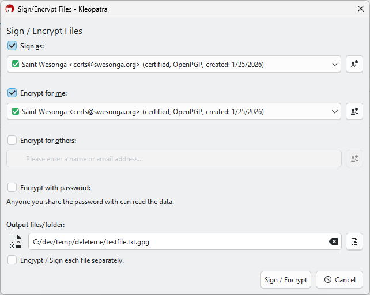This screenshot has width=370, height=295.
Task: Click the output file path field
Action: tap(173, 242)
